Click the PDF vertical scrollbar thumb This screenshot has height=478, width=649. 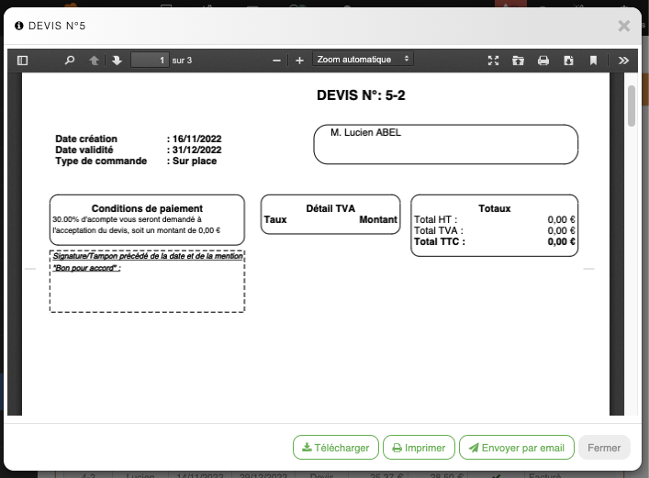632,106
